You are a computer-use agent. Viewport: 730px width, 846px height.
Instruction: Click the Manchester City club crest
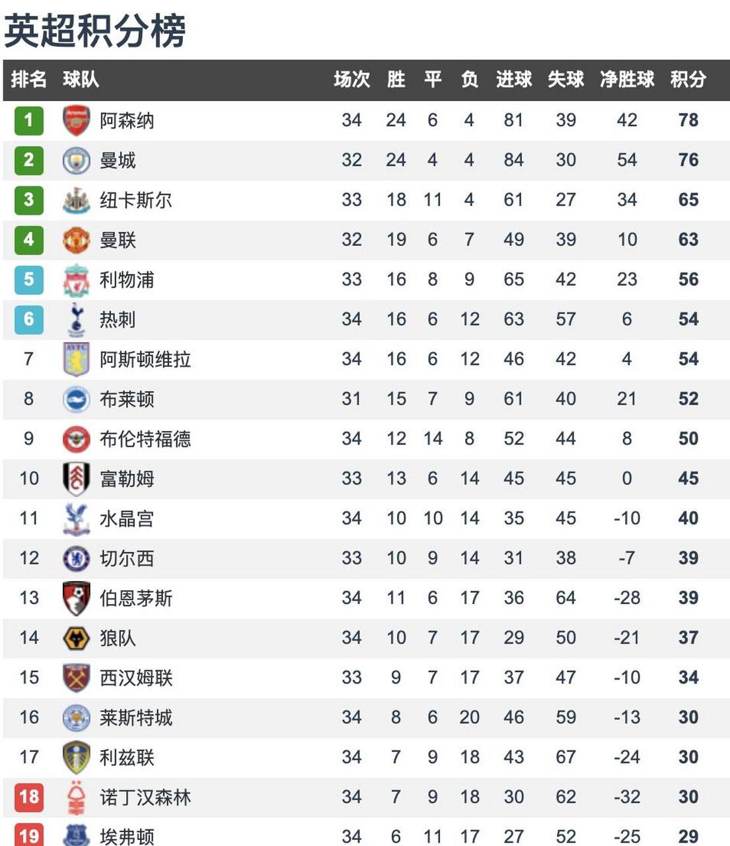tap(76, 161)
